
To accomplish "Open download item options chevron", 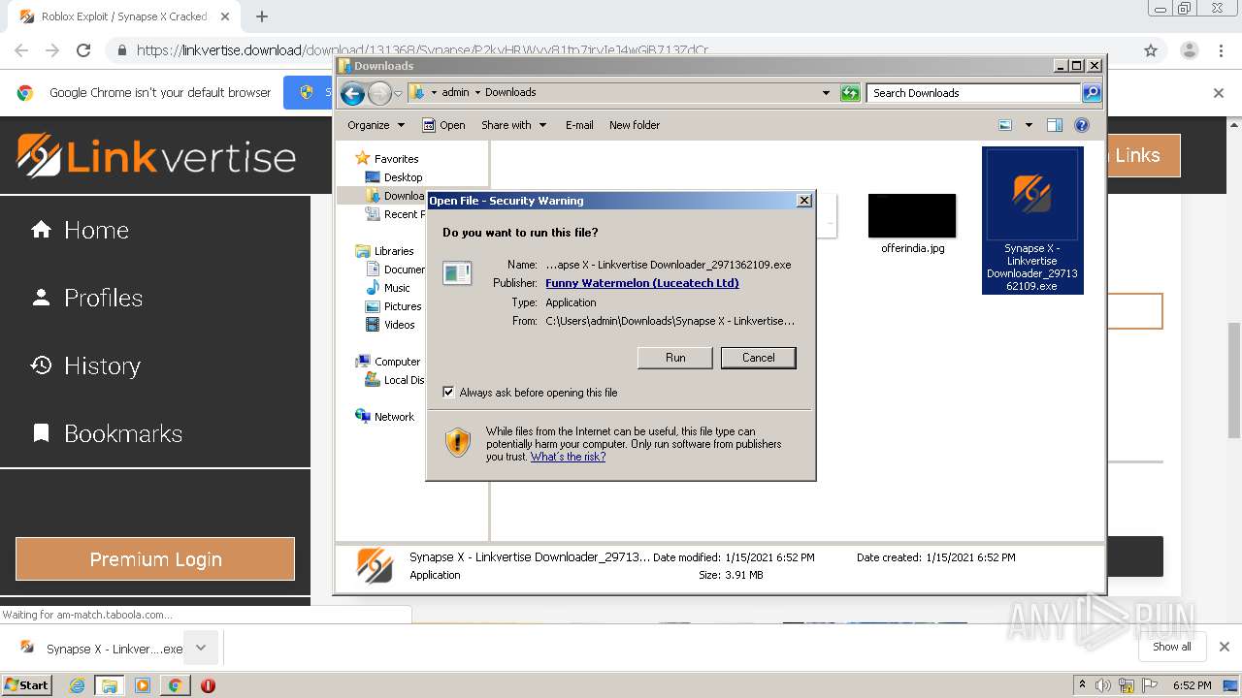I will [x=201, y=648].
